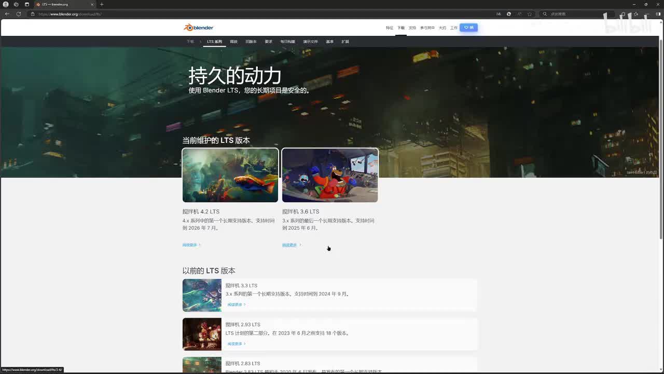Viewport: 664px width, 374px height.
Task: Open the 旧版本 sub-navigation tab
Action: click(x=251, y=42)
